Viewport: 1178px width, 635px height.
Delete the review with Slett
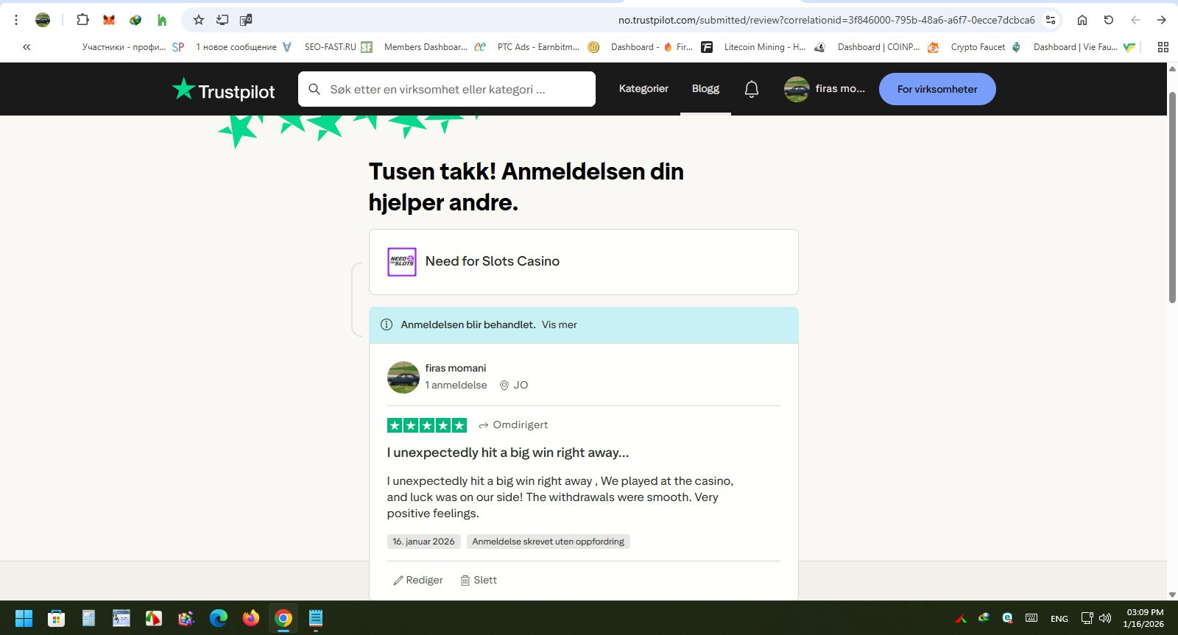(479, 581)
